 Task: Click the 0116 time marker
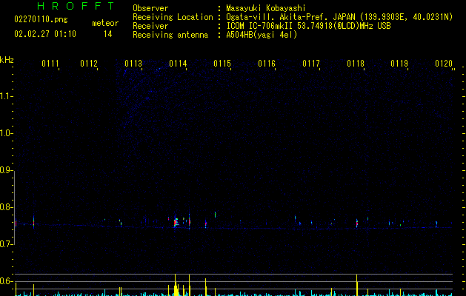click(267, 64)
